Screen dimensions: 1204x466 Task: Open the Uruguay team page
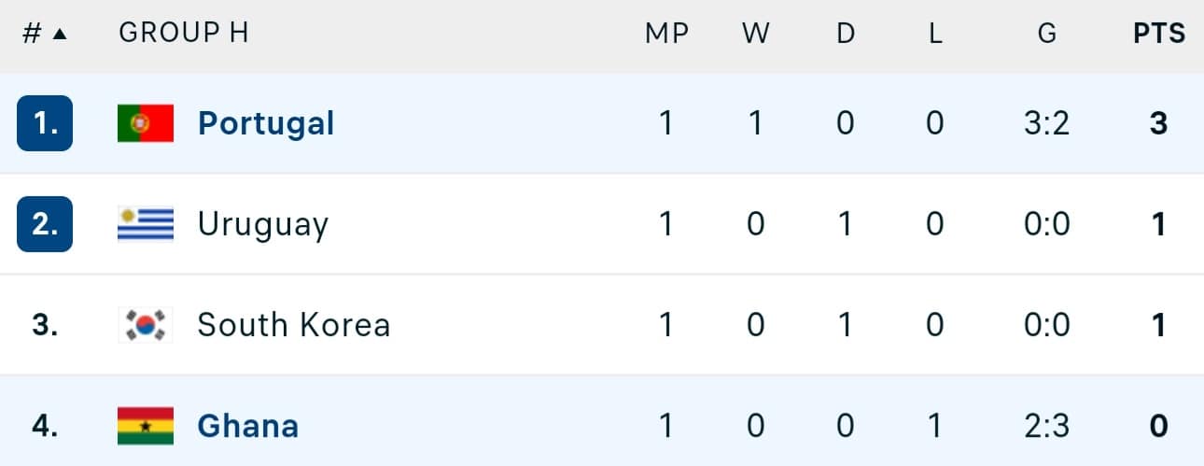(263, 225)
